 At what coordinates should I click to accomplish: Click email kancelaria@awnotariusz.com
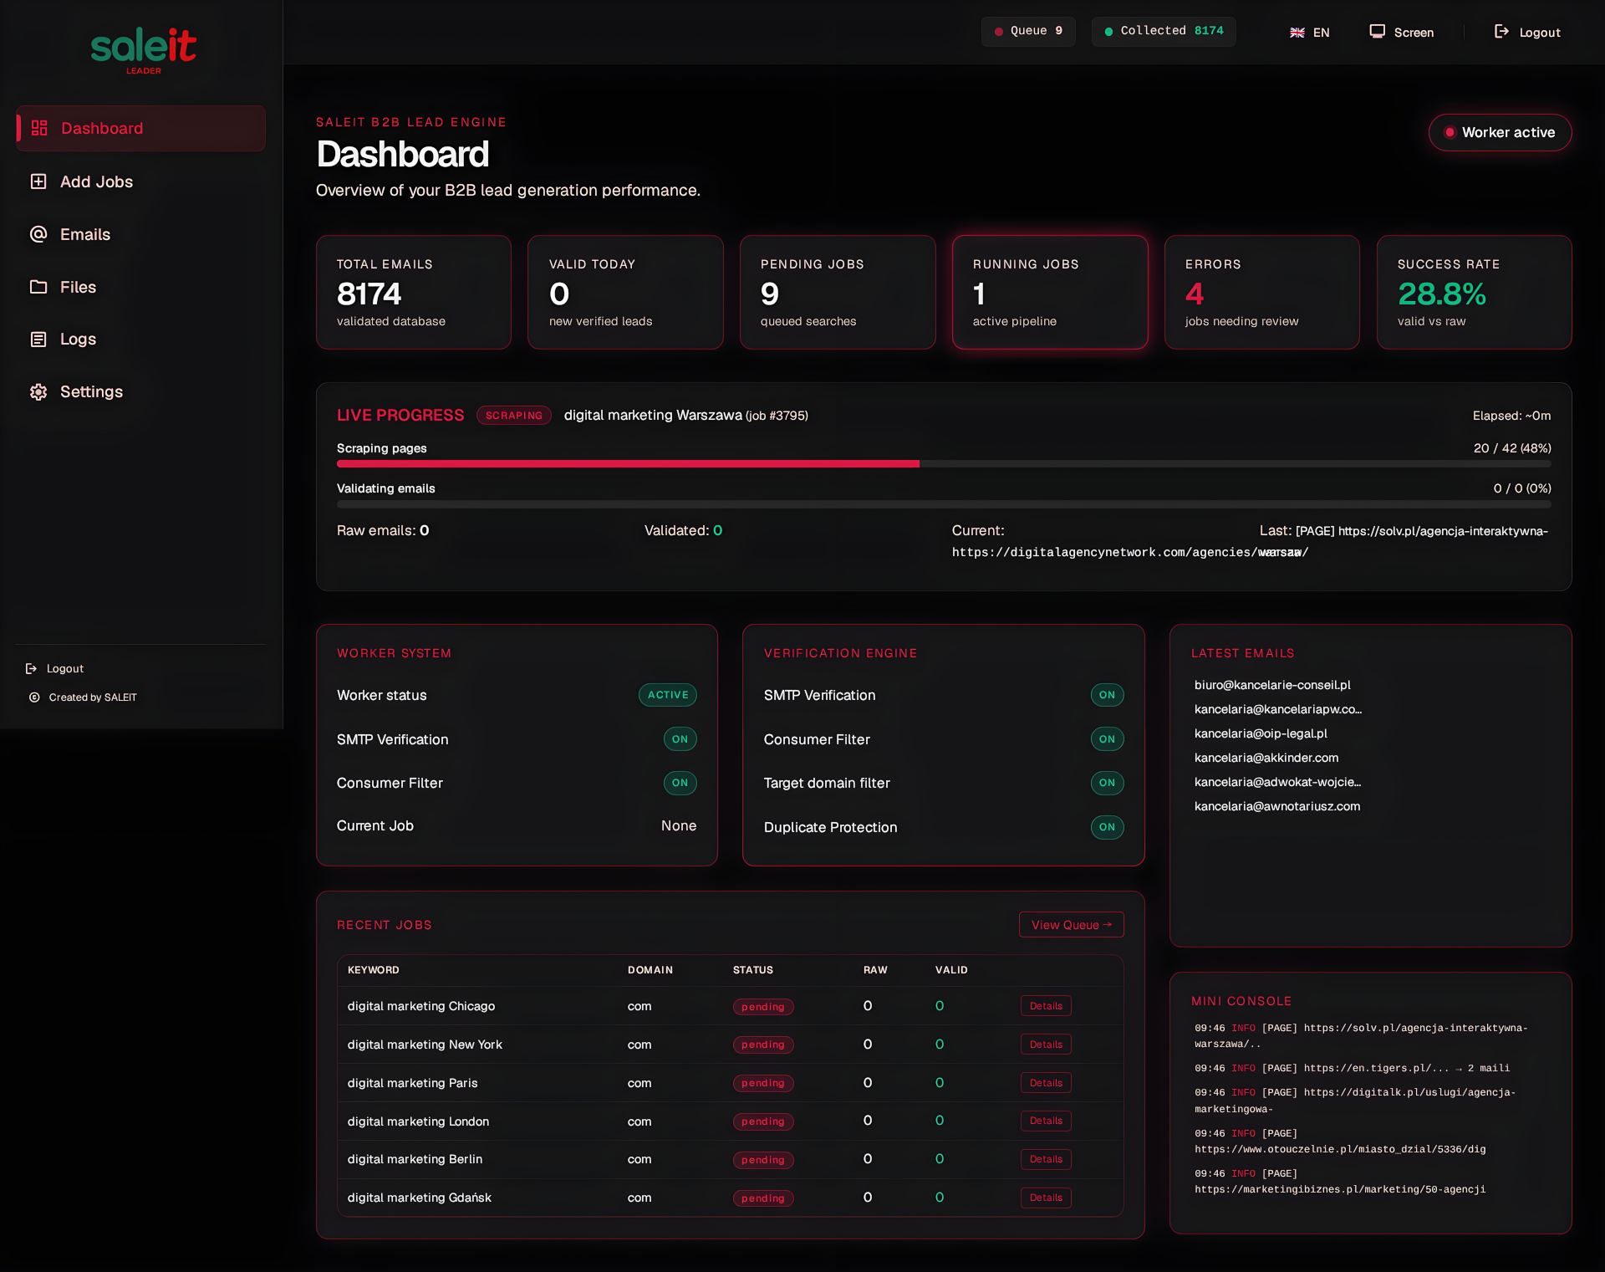1277,806
